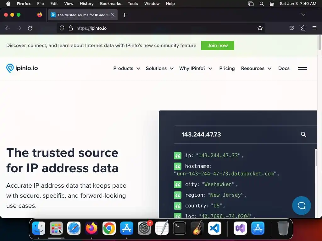Image resolution: width=322 pixels, height=241 pixels.
Task: Open the Firefox View pinned icon
Action: [40, 15]
